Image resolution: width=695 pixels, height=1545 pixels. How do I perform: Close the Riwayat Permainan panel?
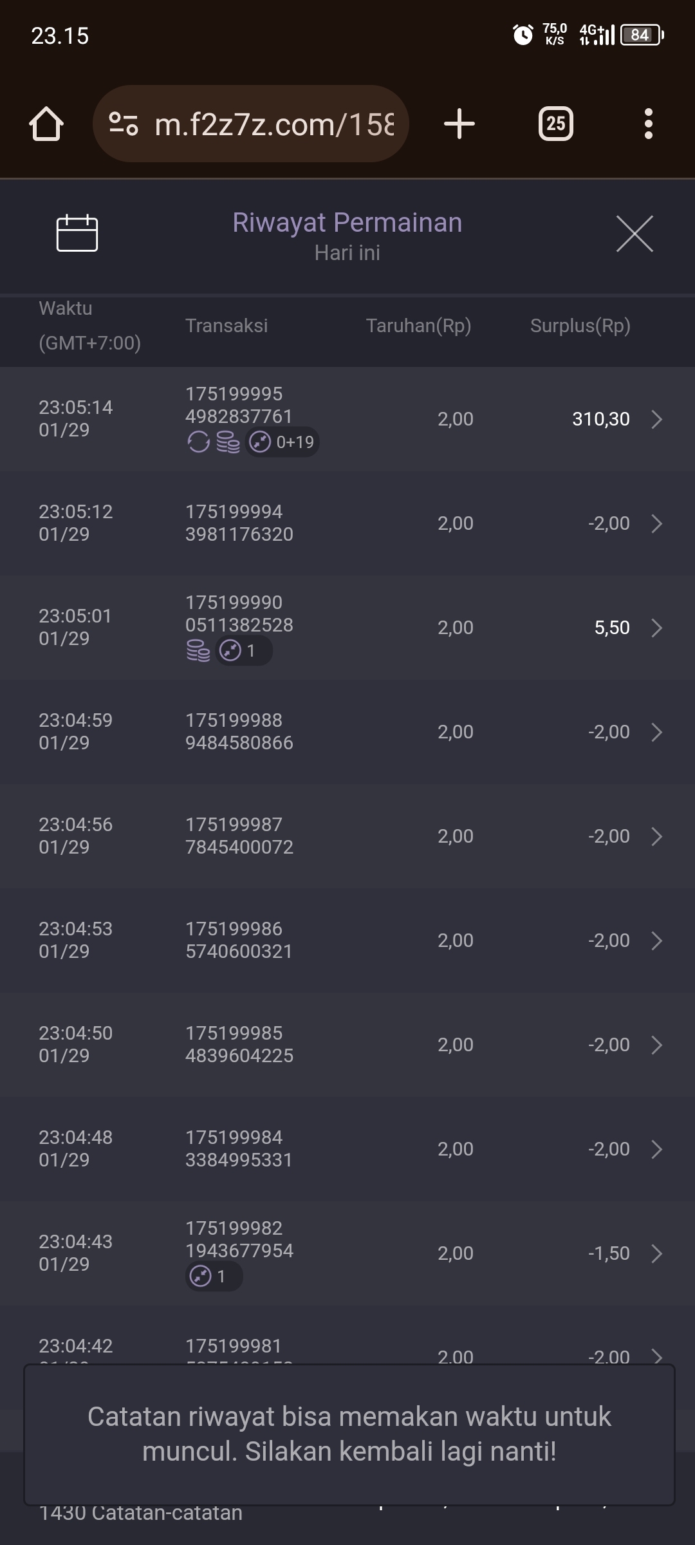point(635,234)
